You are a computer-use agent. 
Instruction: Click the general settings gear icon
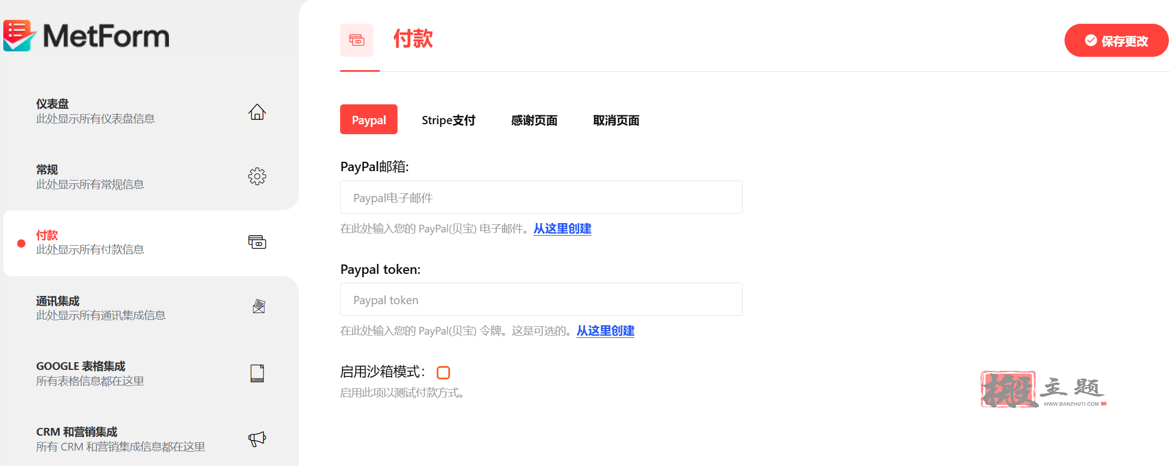click(257, 177)
